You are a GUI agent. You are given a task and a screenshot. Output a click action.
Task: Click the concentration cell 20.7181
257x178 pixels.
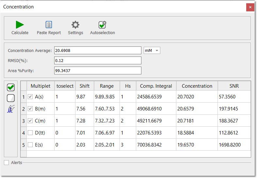pyautogui.click(x=197, y=121)
